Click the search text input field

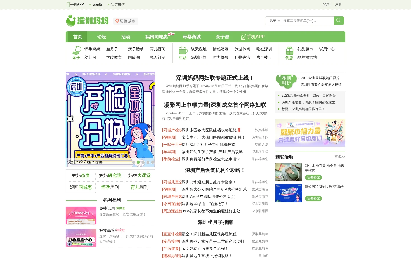pyautogui.click(x=308, y=21)
